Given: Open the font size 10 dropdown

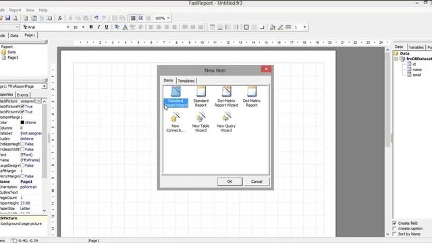Looking at the screenshot, I should [x=83, y=27].
